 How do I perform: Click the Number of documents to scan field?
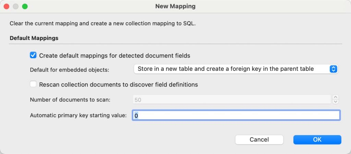coord(232,100)
